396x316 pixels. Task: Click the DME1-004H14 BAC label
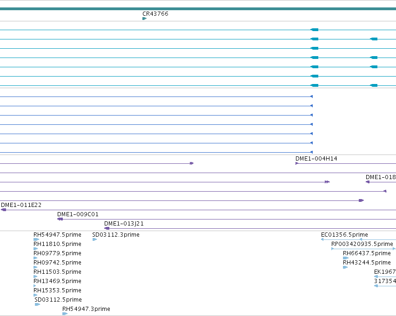pyautogui.click(x=316, y=159)
